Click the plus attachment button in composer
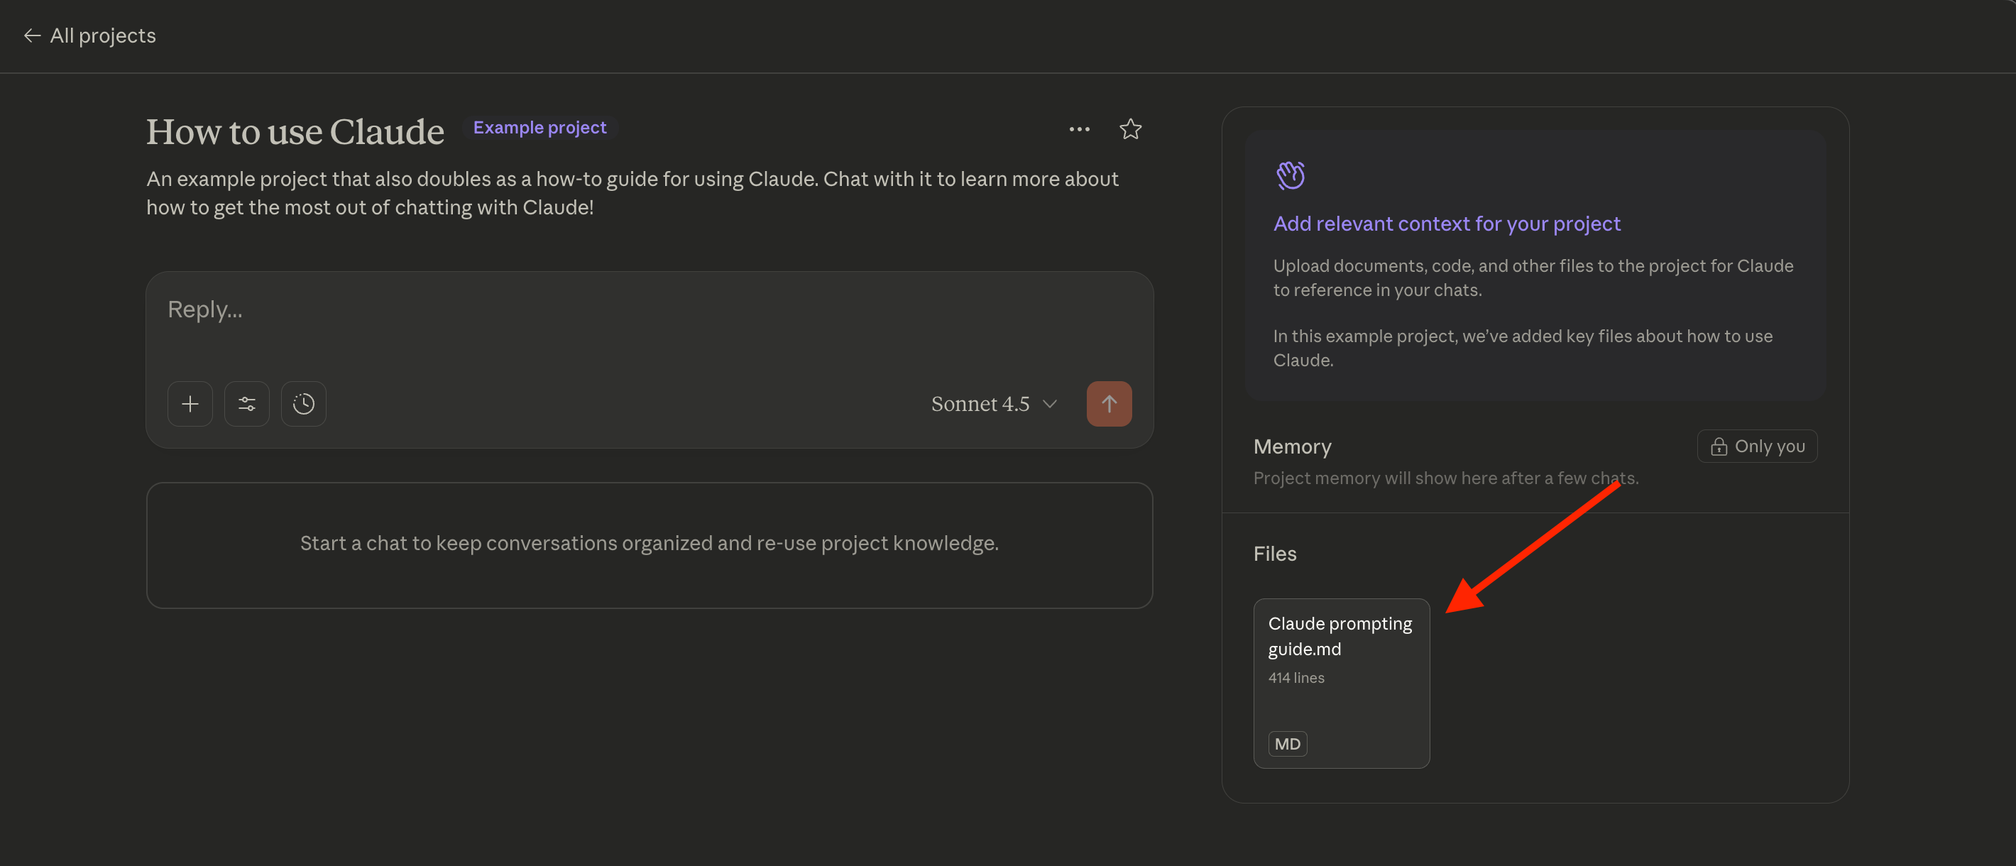The image size is (2016, 866). click(190, 404)
